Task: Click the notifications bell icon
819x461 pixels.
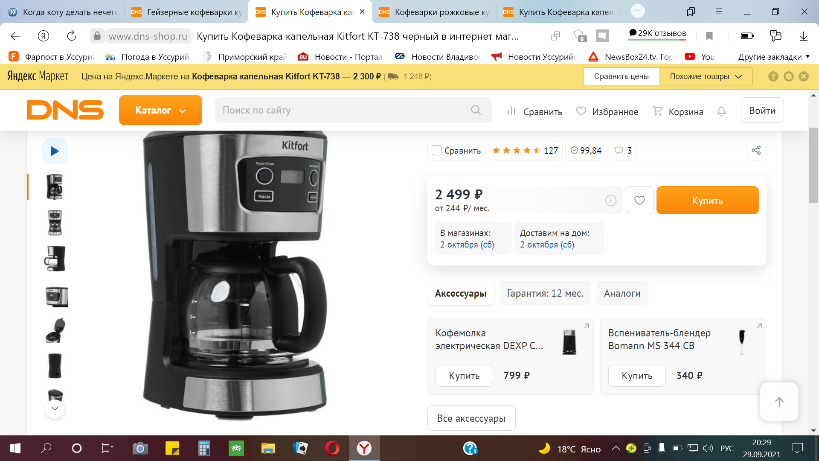Action: tap(721, 112)
